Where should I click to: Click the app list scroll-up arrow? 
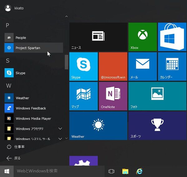[x=67, y=16]
